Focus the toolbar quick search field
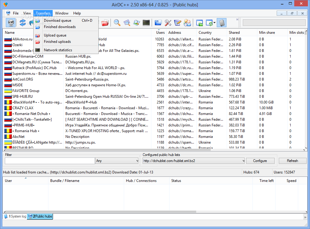This screenshot has width=310, height=229. click(x=274, y=23)
